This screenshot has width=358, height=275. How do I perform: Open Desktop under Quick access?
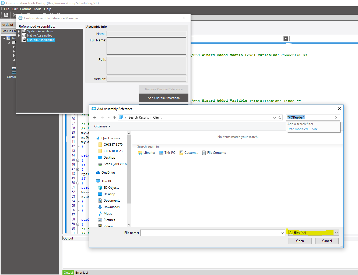(x=107, y=158)
